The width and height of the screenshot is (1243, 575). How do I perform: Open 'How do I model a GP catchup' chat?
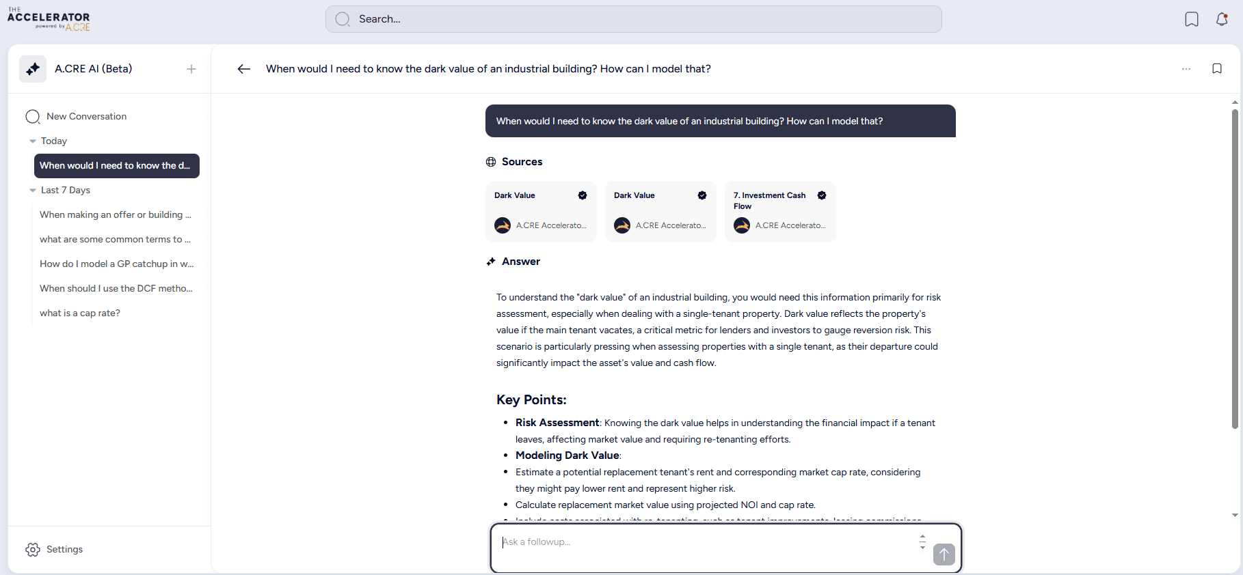click(x=116, y=264)
